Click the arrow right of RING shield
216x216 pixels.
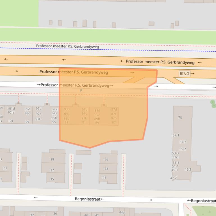click(x=192, y=74)
